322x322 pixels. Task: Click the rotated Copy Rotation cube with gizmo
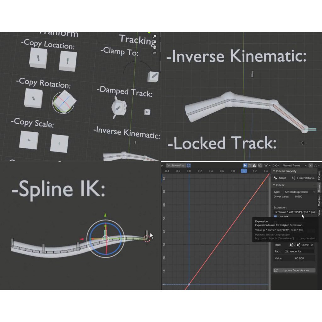[64, 102]
